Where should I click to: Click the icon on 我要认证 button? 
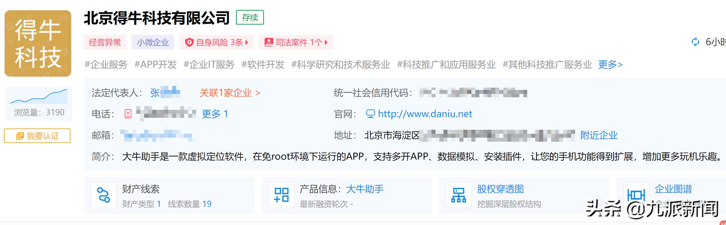coord(20,136)
